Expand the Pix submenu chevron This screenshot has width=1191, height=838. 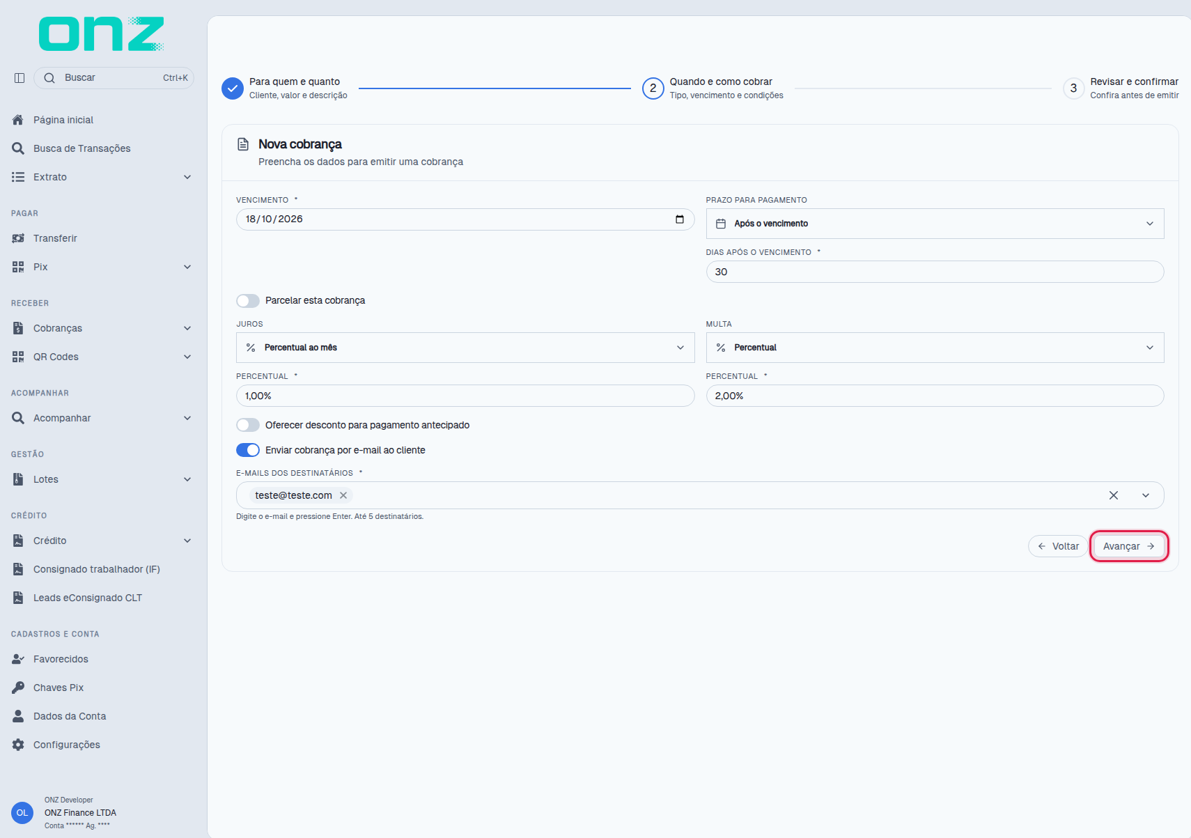187,267
